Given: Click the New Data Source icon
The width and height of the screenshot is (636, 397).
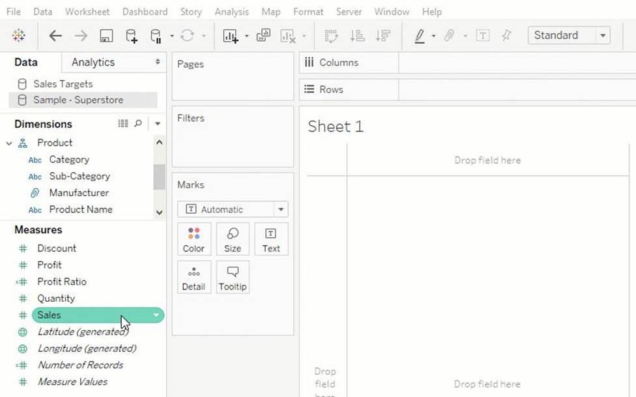Looking at the screenshot, I should pyautogui.click(x=131, y=36).
